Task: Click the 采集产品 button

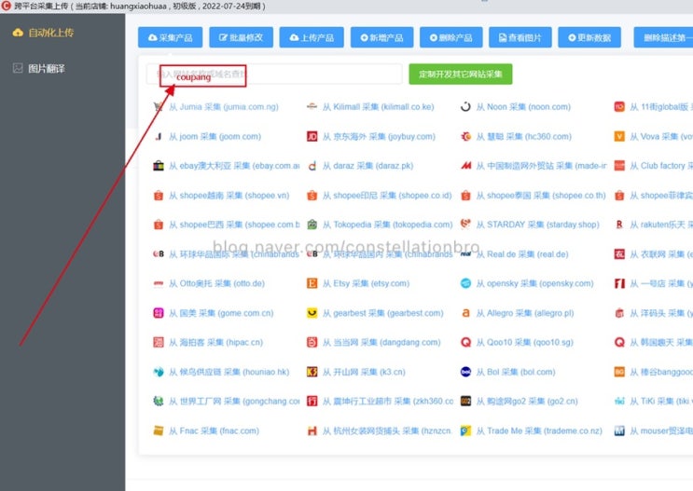Action: pos(170,37)
